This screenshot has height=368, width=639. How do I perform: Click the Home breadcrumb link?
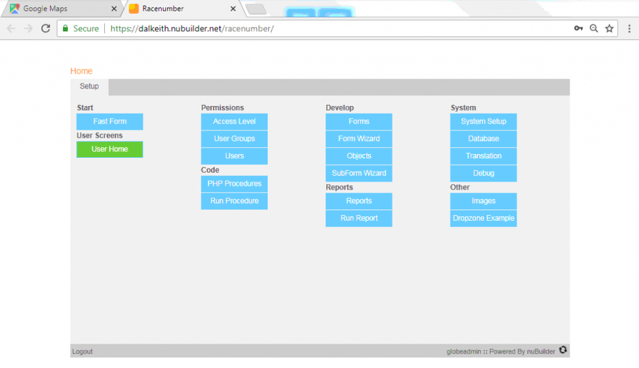(81, 71)
